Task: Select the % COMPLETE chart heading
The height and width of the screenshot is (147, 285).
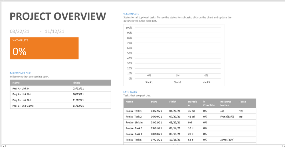Action: pos(131,14)
